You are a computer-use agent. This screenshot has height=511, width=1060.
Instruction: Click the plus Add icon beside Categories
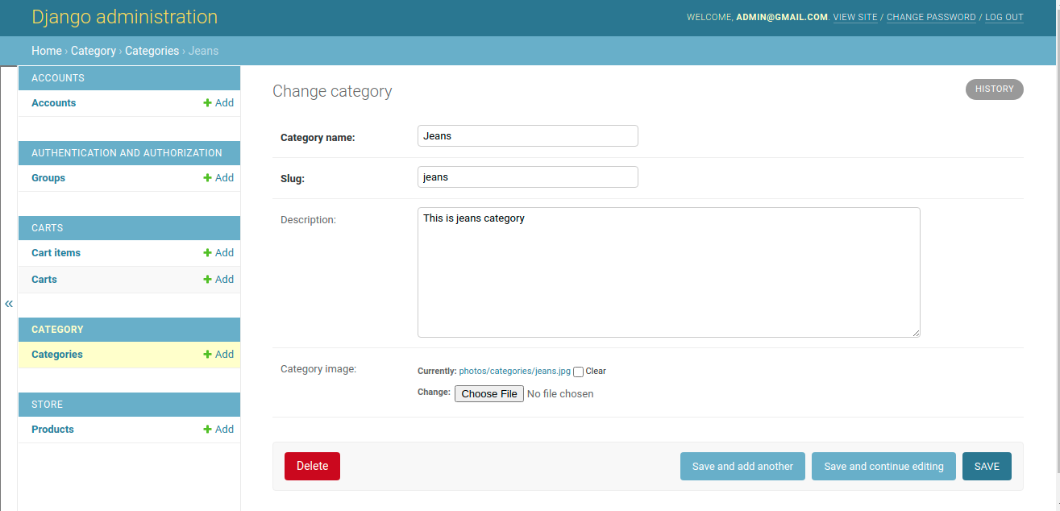coord(208,355)
